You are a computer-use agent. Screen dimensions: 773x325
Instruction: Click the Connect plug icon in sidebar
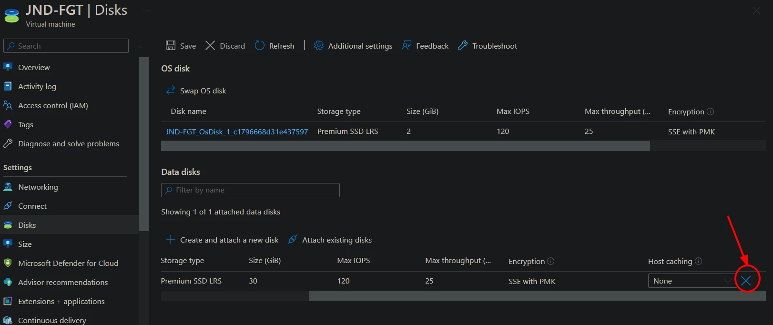tap(8, 205)
